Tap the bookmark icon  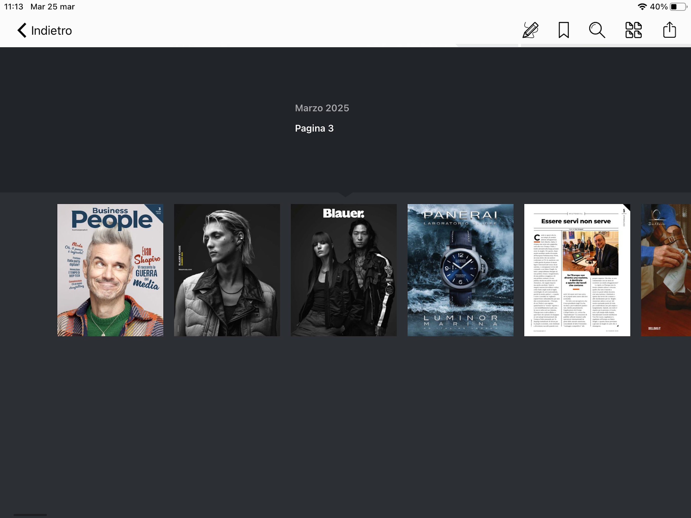564,30
